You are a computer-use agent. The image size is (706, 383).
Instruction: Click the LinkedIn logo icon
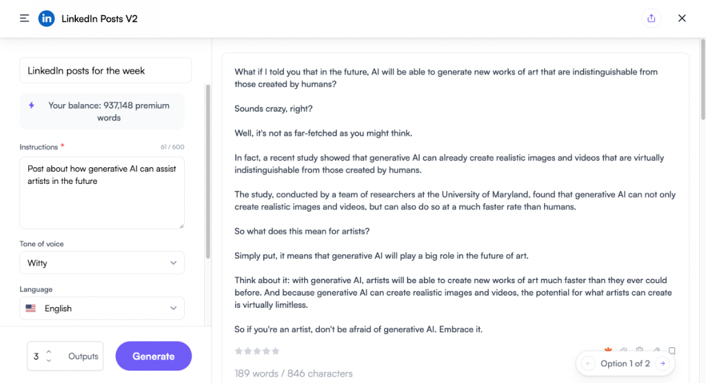(x=46, y=19)
